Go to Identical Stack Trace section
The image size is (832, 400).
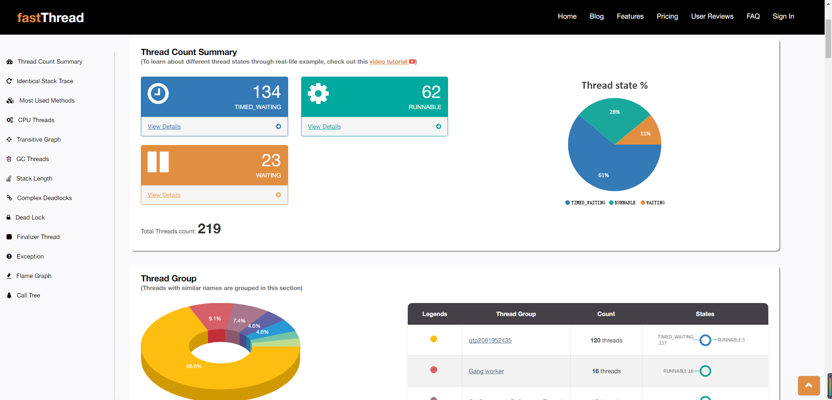point(45,81)
